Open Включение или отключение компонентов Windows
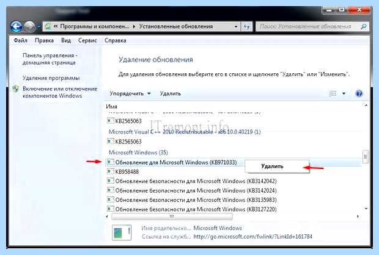The width and height of the screenshot is (379, 255). [60, 92]
